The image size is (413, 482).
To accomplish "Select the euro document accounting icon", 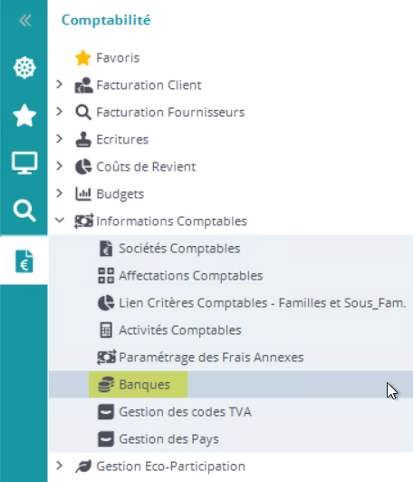I will click(24, 261).
